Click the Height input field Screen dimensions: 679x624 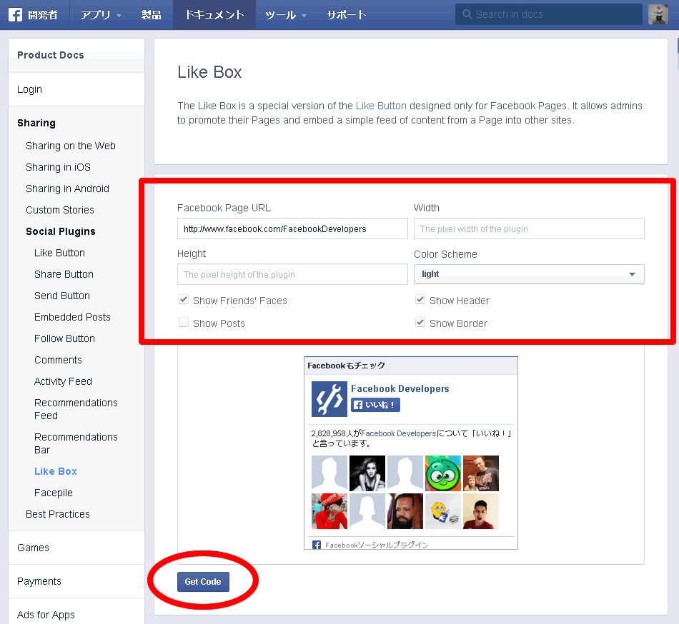292,274
